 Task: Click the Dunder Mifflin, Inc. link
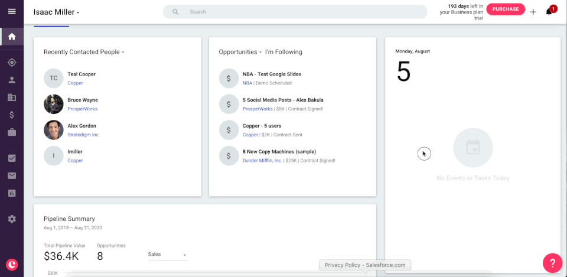(262, 161)
